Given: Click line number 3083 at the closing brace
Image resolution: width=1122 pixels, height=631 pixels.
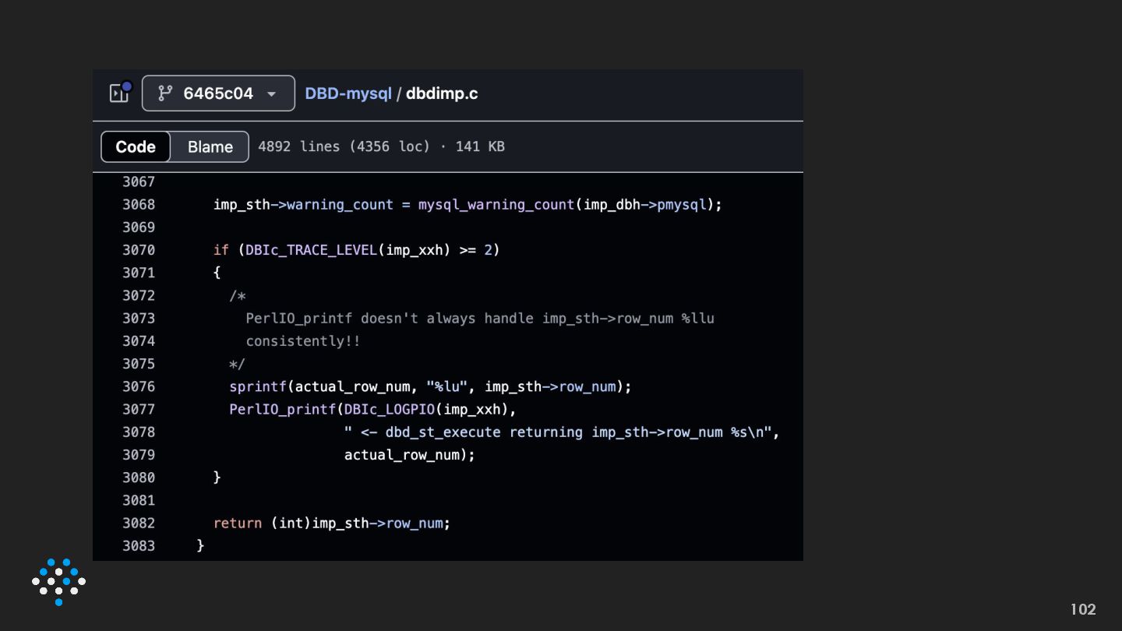Looking at the screenshot, I should pyautogui.click(x=139, y=545).
